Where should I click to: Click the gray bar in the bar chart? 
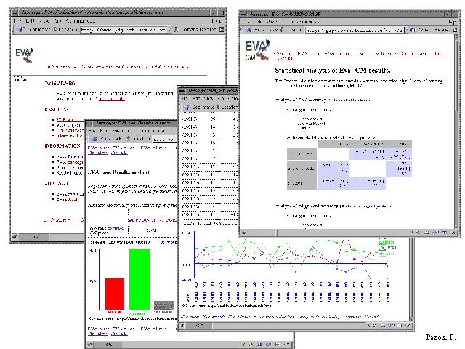click(x=164, y=305)
